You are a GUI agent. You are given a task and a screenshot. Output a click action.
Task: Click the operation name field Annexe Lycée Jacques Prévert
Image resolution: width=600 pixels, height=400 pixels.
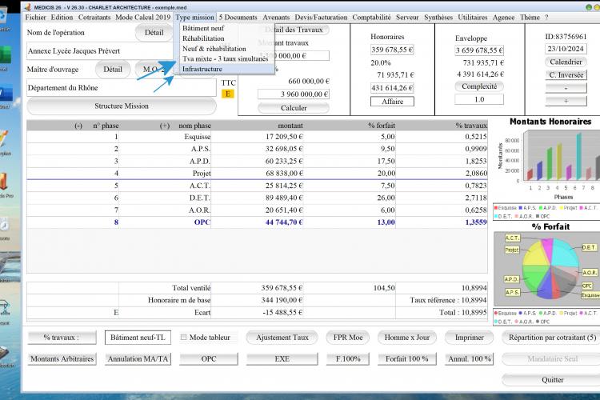point(100,51)
